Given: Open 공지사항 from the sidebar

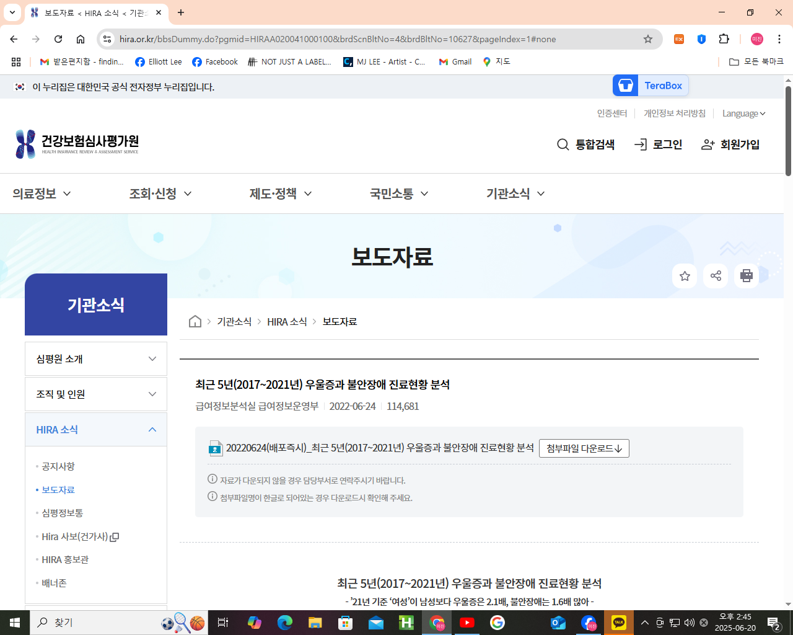Looking at the screenshot, I should coord(58,466).
